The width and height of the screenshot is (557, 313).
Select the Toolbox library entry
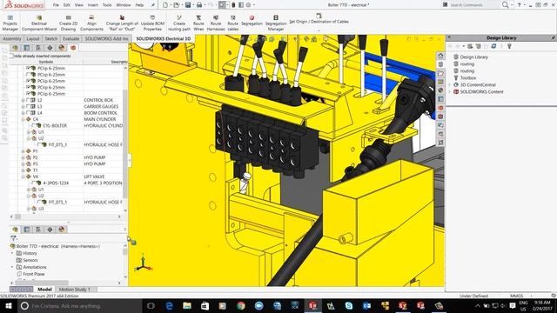pyautogui.click(x=468, y=77)
